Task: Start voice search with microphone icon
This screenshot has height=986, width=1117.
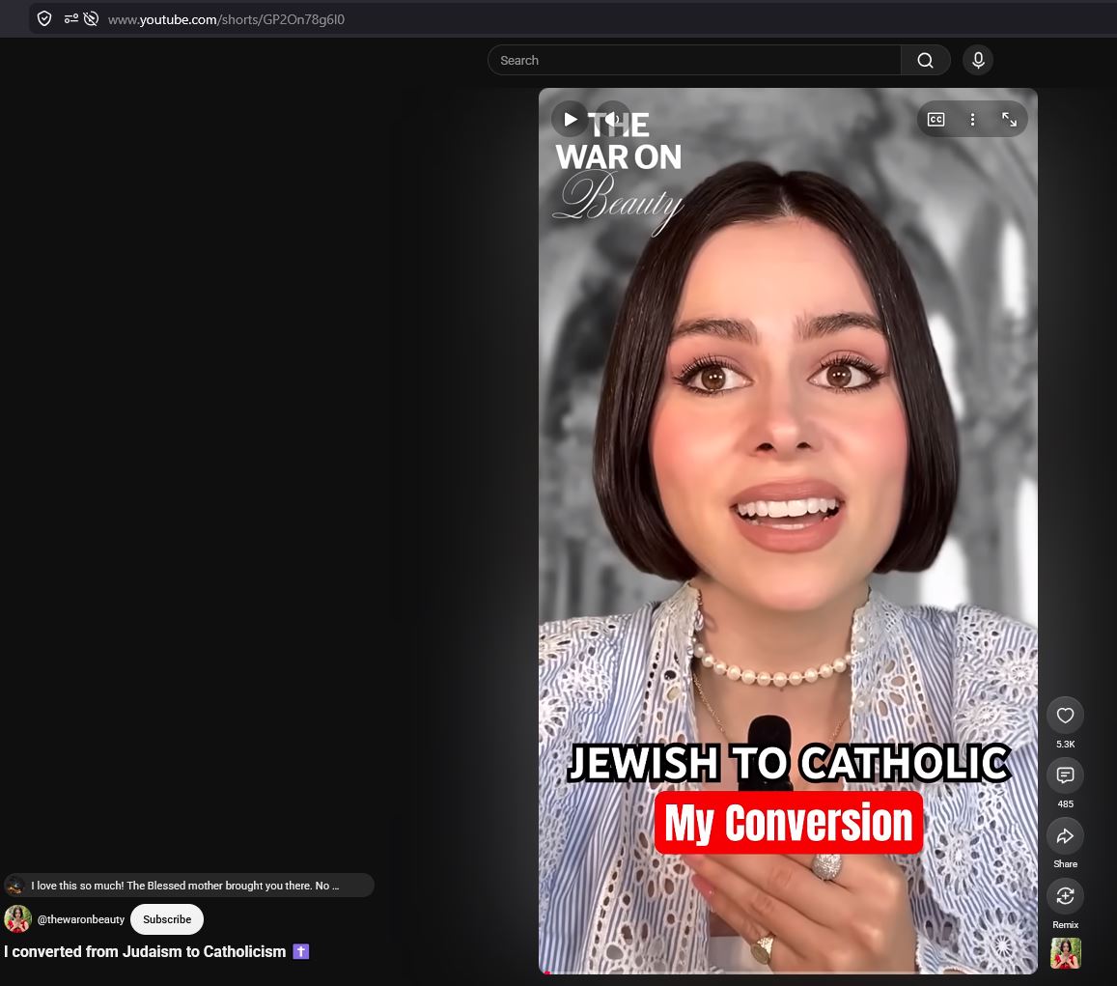Action: click(x=978, y=61)
